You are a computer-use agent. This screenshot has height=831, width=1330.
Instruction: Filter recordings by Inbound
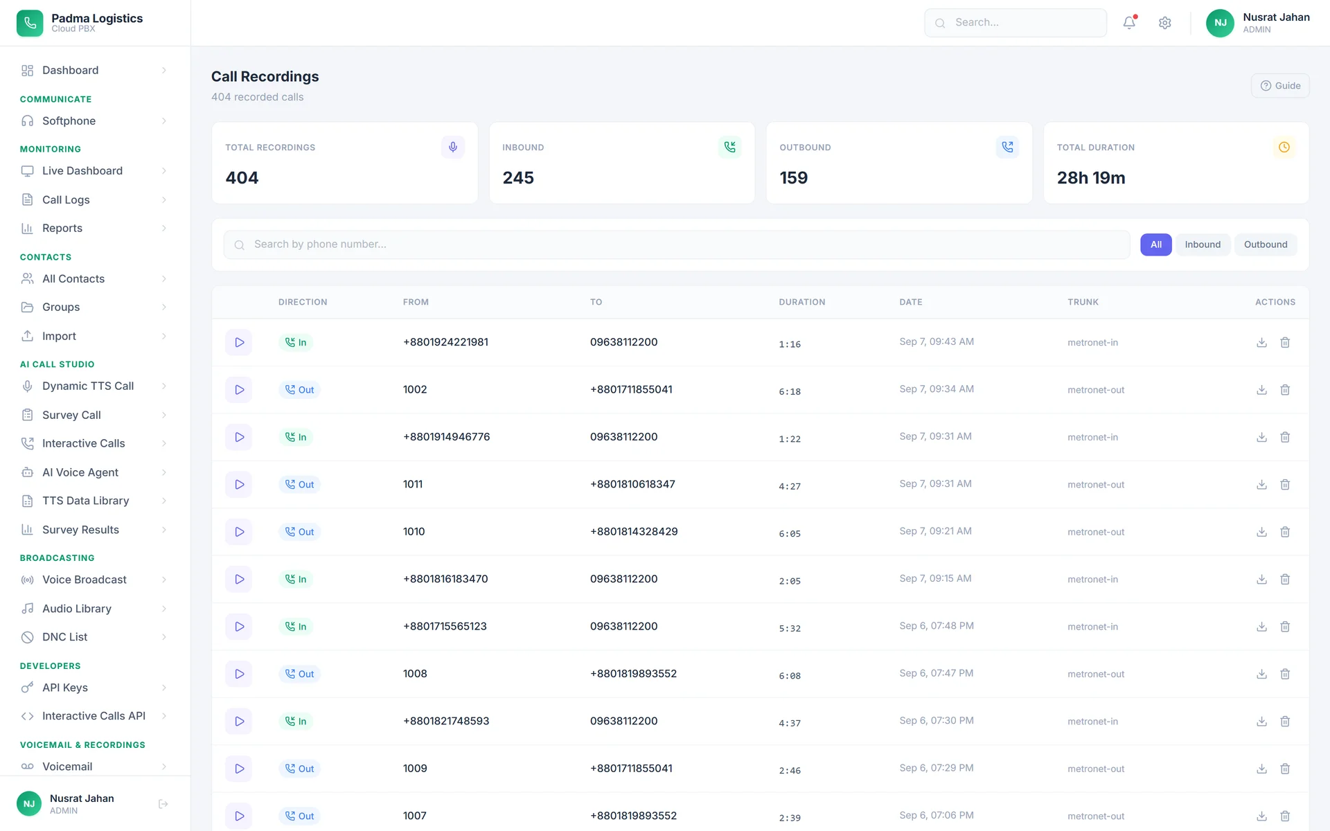[1203, 244]
